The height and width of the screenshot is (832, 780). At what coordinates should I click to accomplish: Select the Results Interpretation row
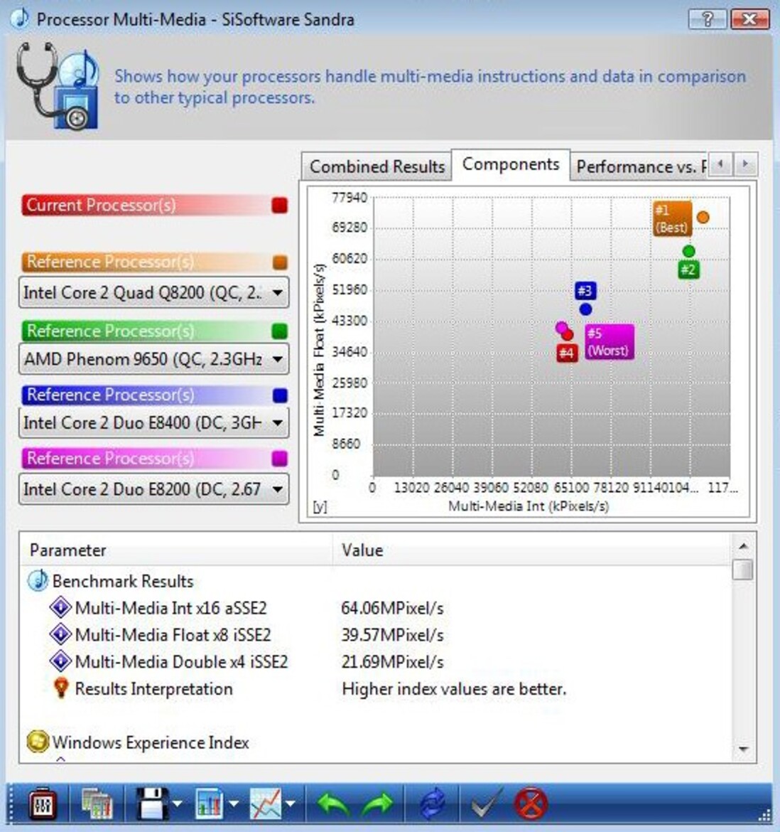(x=153, y=689)
